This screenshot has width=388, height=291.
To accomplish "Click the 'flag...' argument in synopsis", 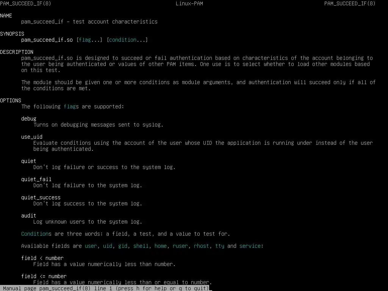I will coord(89,40).
